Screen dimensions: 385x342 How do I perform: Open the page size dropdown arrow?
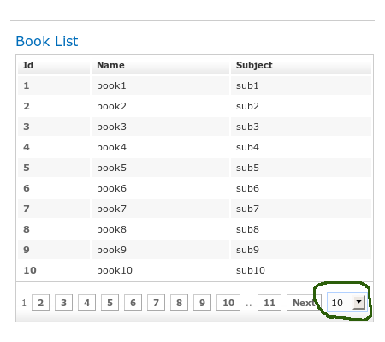358,303
